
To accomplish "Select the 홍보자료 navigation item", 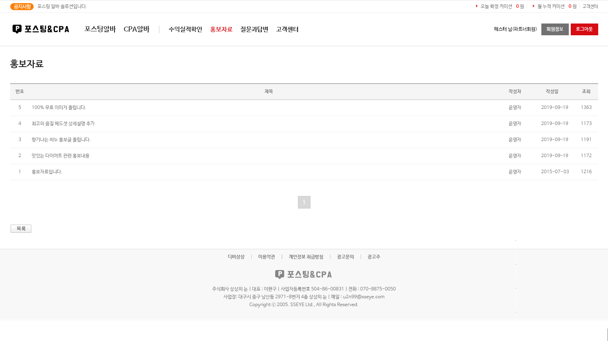I will coord(221,29).
